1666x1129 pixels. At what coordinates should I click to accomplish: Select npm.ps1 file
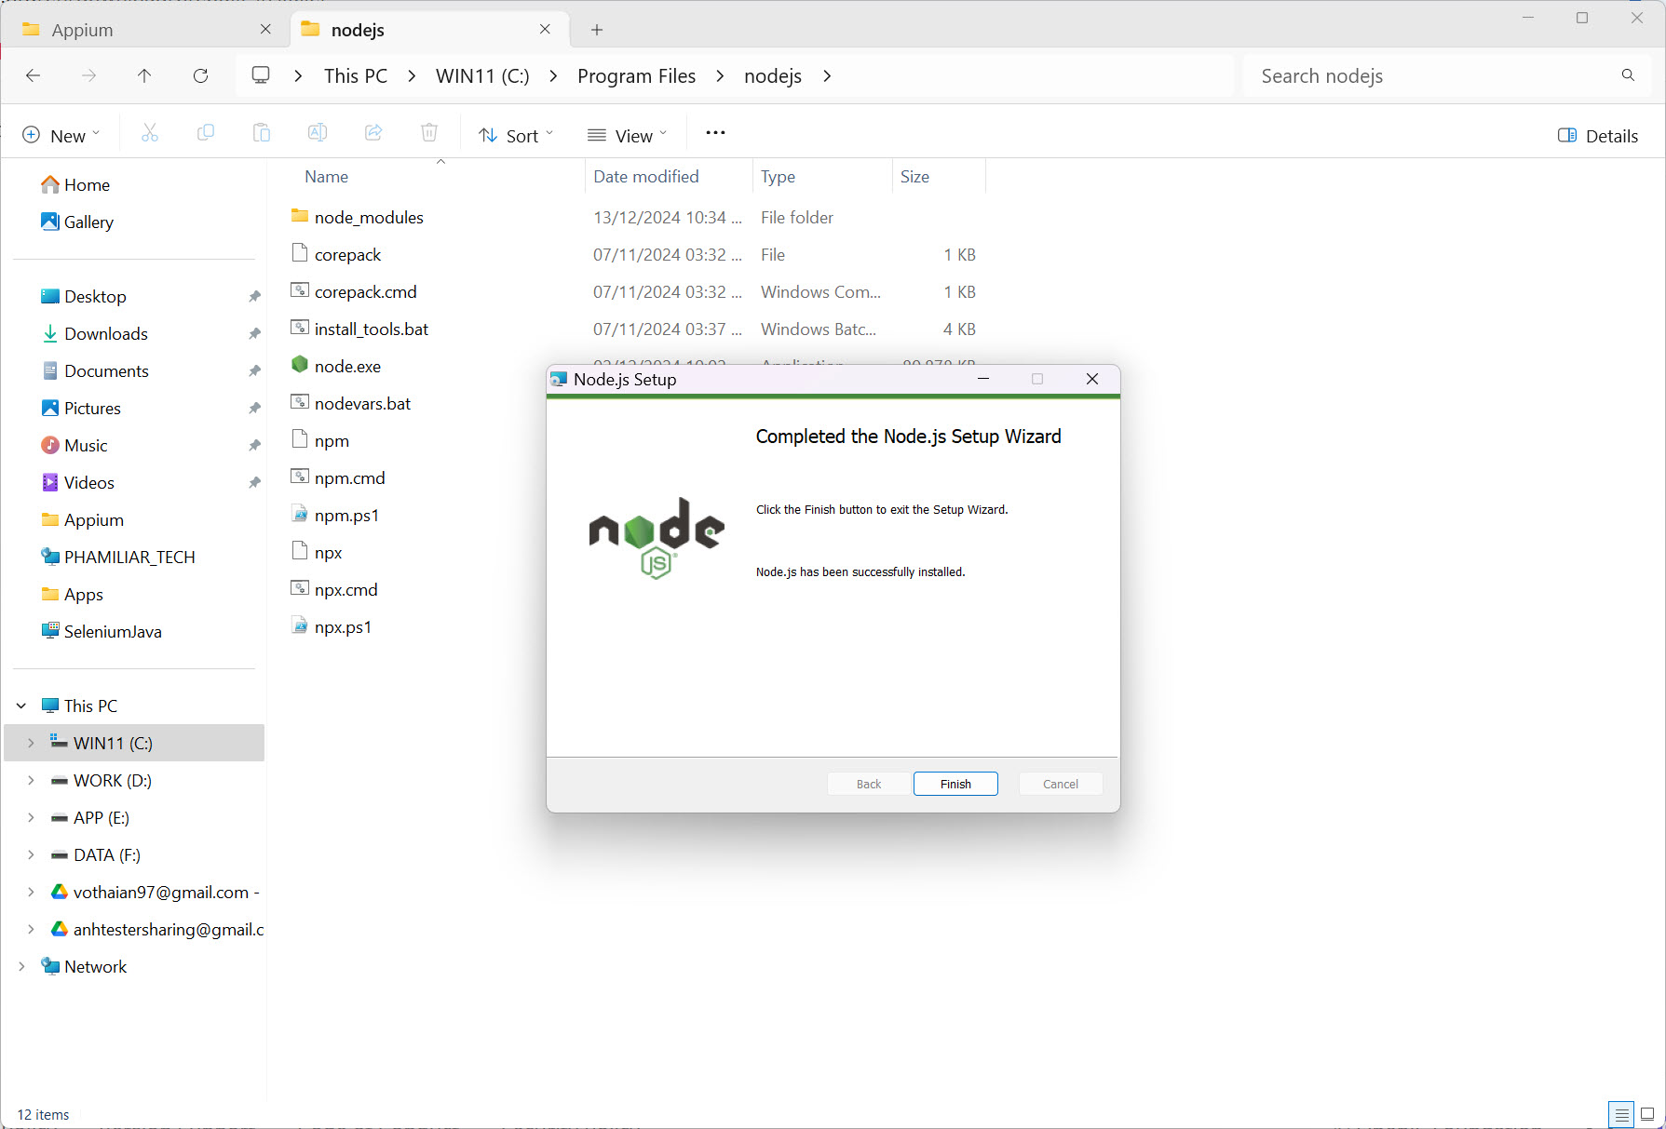(346, 516)
